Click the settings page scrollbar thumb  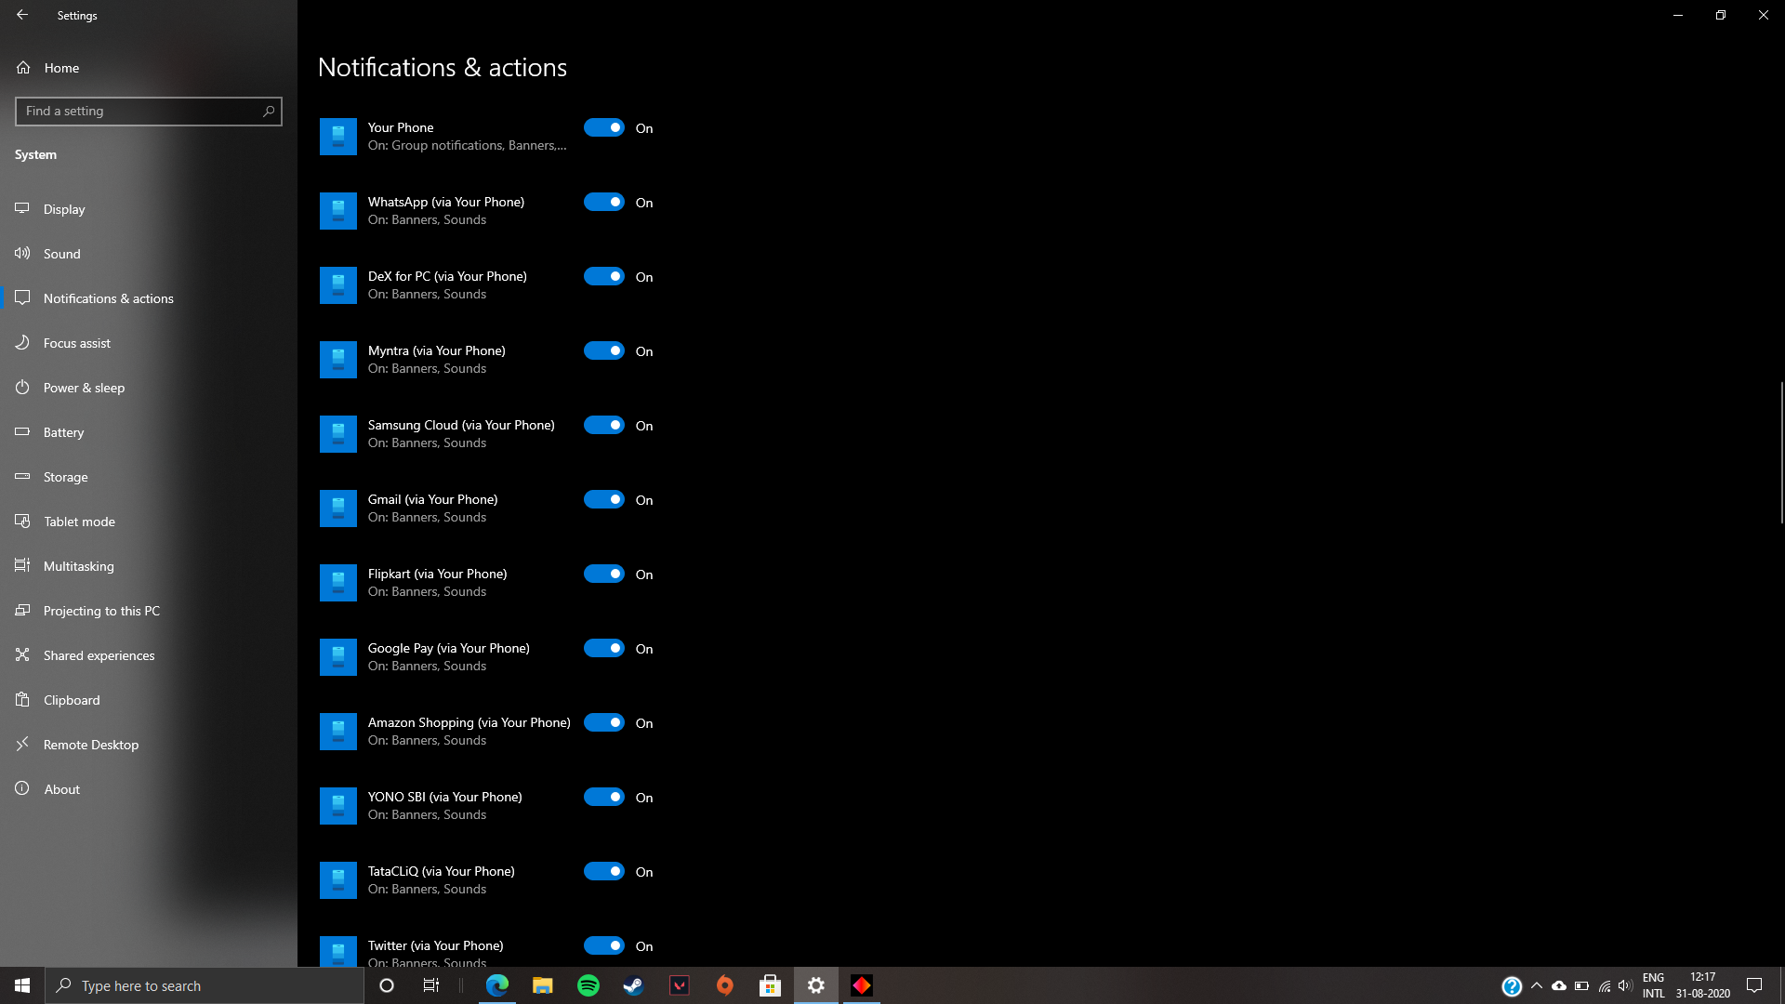1781,453
